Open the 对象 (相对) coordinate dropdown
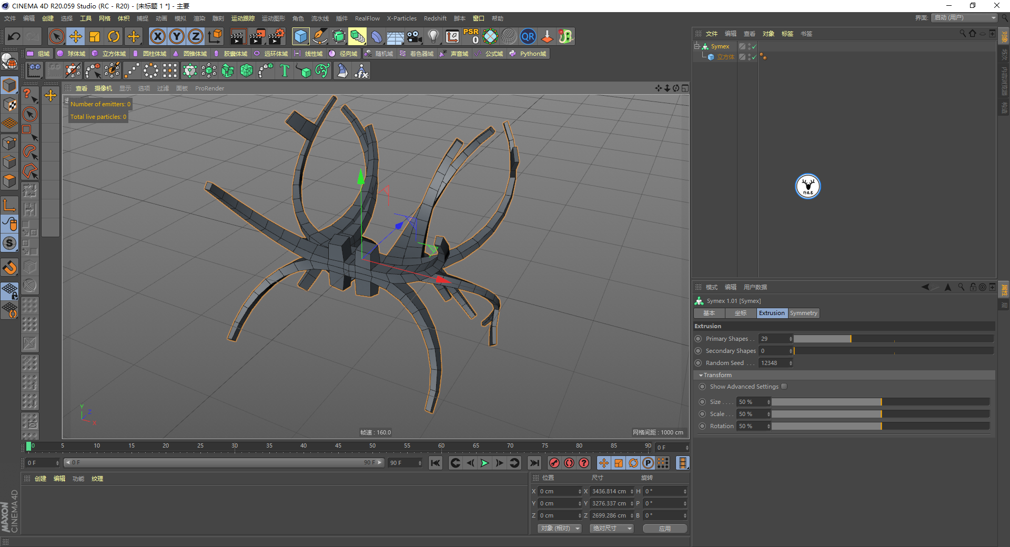 [x=559, y=528]
